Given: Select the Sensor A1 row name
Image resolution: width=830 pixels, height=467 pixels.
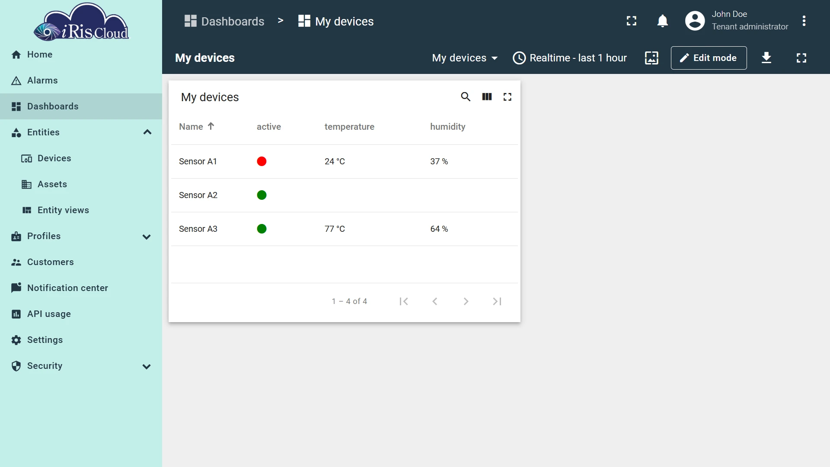Looking at the screenshot, I should point(198,161).
